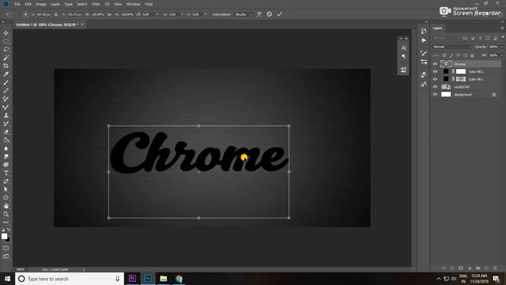Click the rotation angle input field
The height and width of the screenshot is (285, 506).
[x=148, y=14]
